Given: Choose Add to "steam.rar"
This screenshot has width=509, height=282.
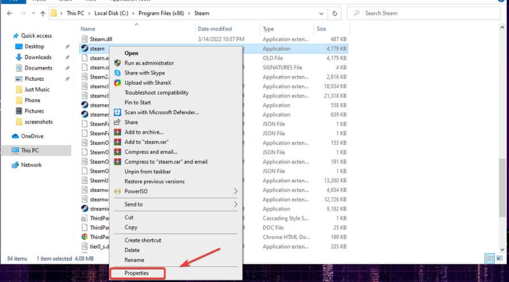Looking at the screenshot, I should pos(146,142).
